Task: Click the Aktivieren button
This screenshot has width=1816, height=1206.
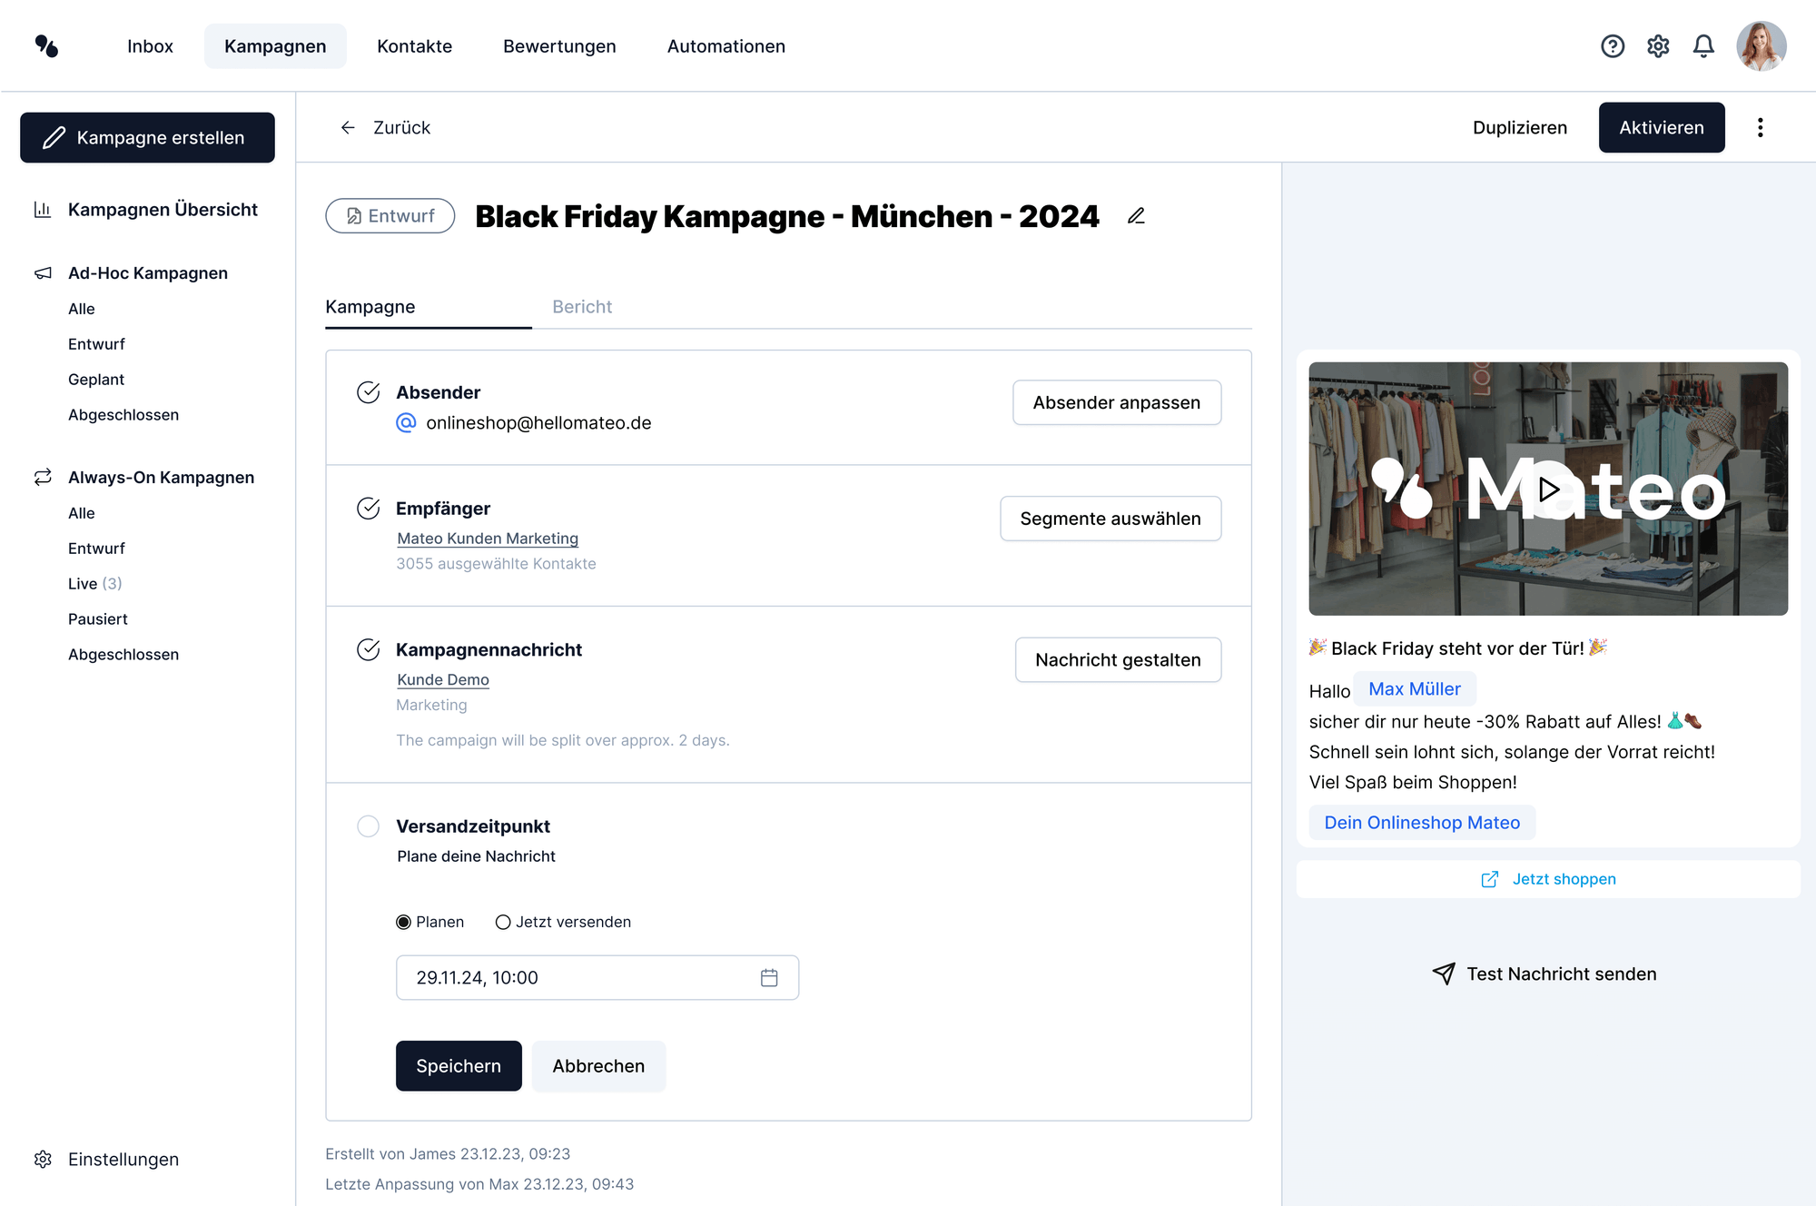Action: tap(1662, 128)
